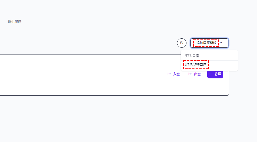Click the withdrawal arrow icon beside 出金
The image size is (257, 142).
point(190,74)
